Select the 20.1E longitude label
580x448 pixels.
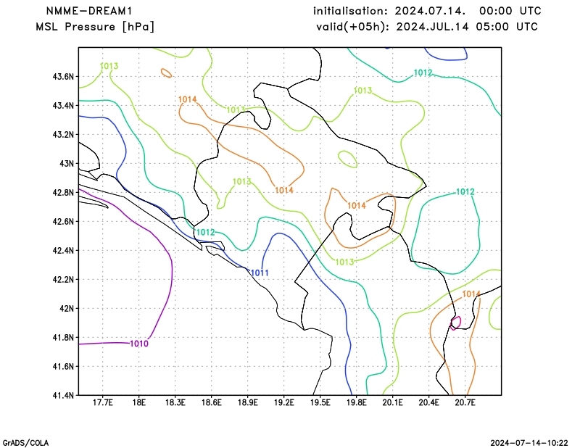pos(393,402)
